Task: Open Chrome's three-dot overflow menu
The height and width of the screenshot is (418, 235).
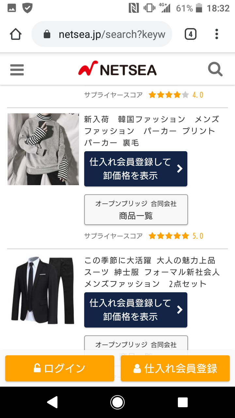Action: tap(217, 34)
